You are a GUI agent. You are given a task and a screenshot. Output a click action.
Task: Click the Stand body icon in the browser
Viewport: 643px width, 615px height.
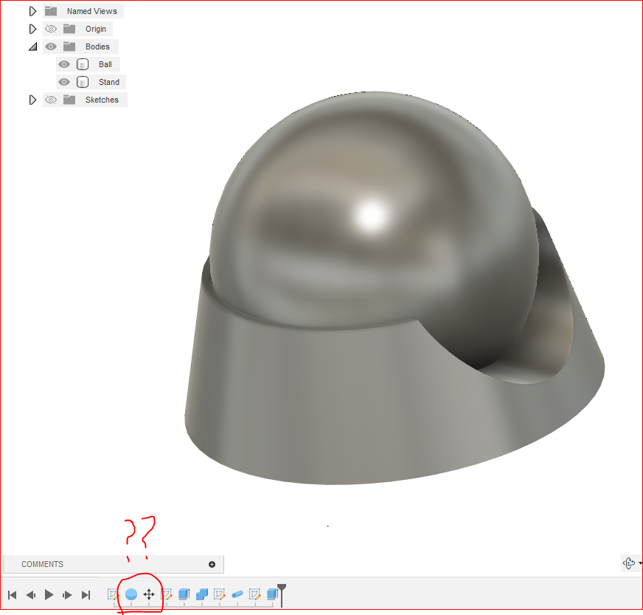pos(83,82)
